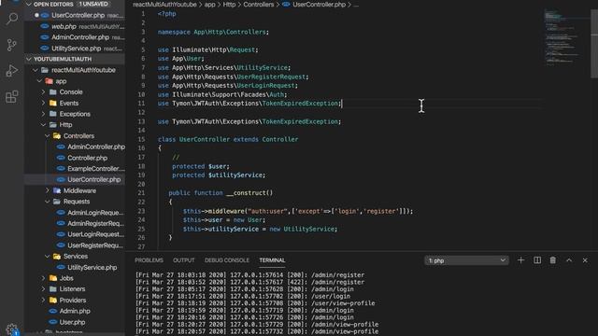Expand the Providers folder
Viewport: 598px width, 336px height.
(44, 301)
